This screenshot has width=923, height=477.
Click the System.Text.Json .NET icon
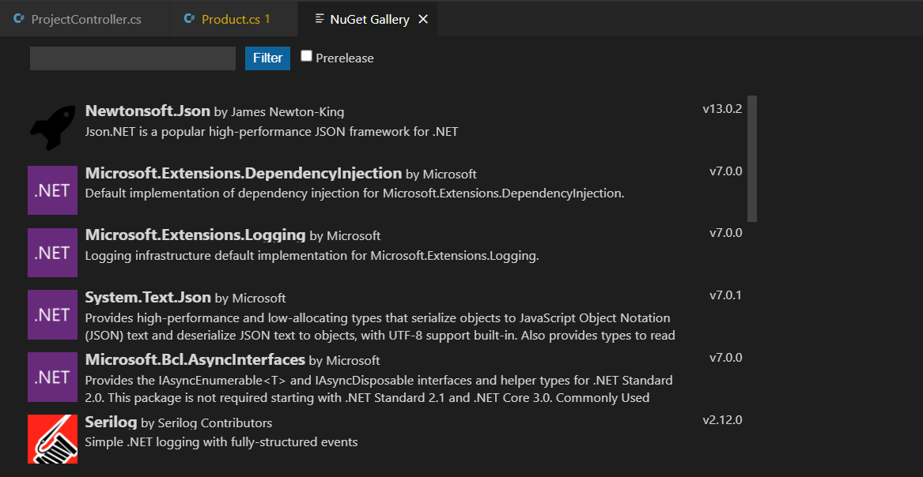click(52, 314)
